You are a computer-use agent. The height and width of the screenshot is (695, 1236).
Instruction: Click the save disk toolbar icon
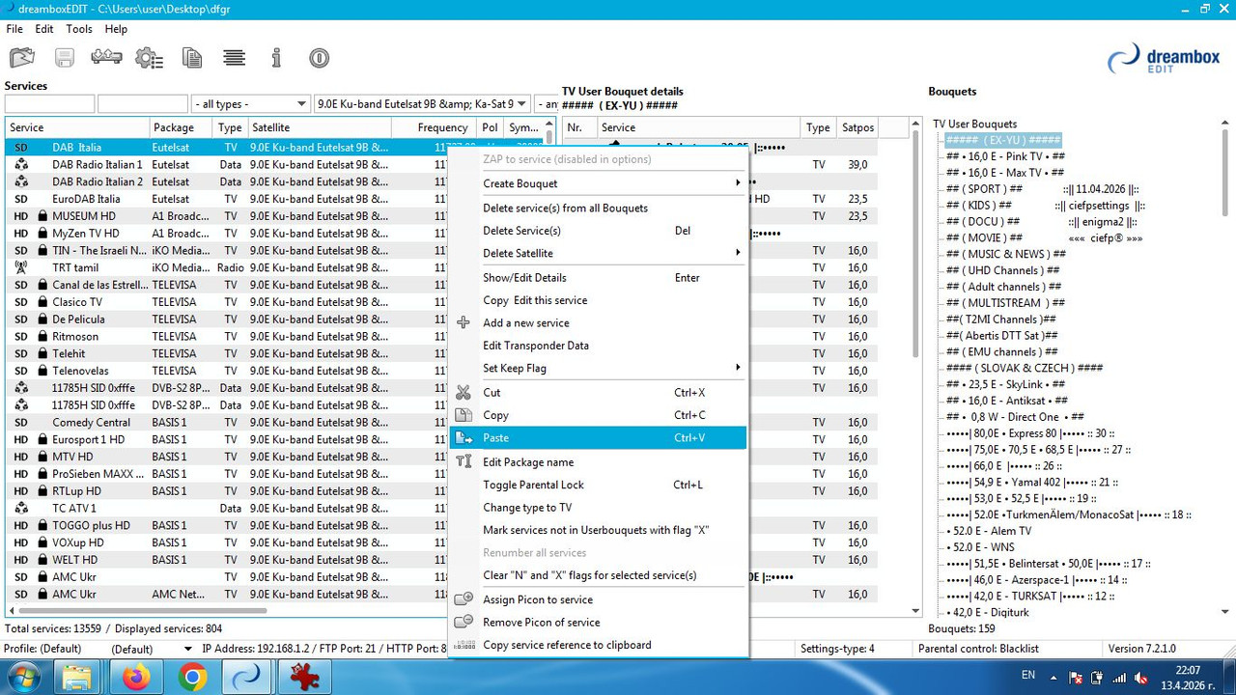(x=65, y=58)
